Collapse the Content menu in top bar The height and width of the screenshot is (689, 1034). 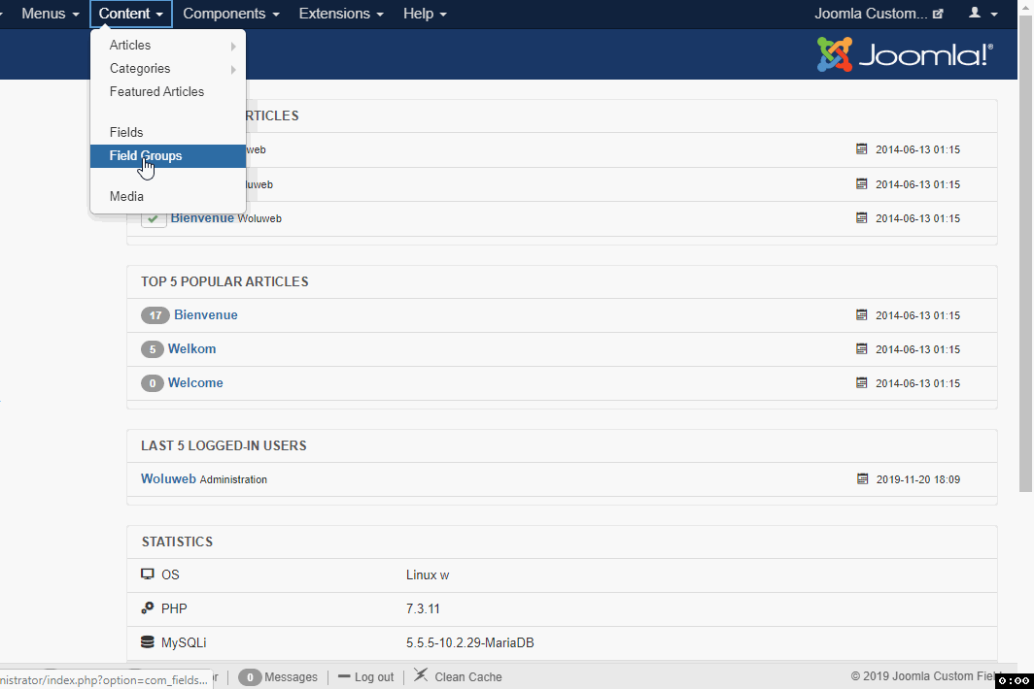click(x=130, y=14)
